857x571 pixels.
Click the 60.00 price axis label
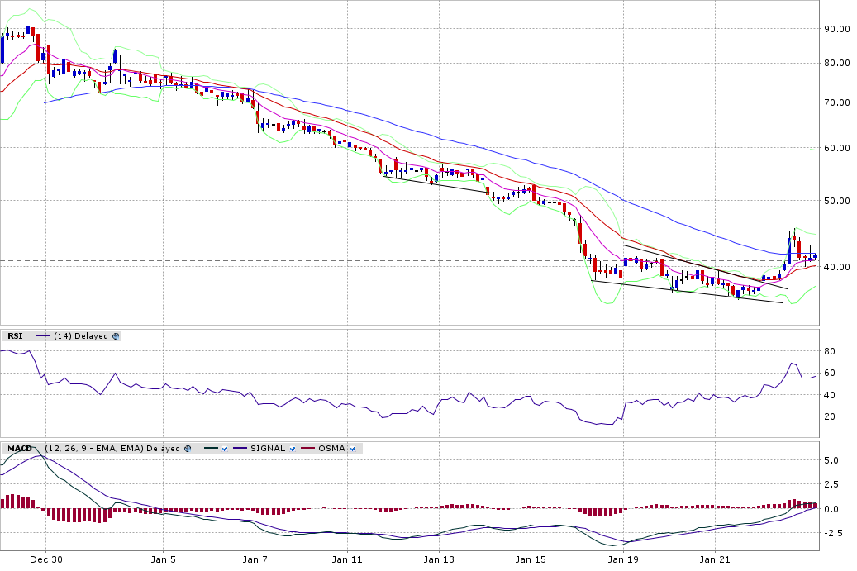pos(837,148)
